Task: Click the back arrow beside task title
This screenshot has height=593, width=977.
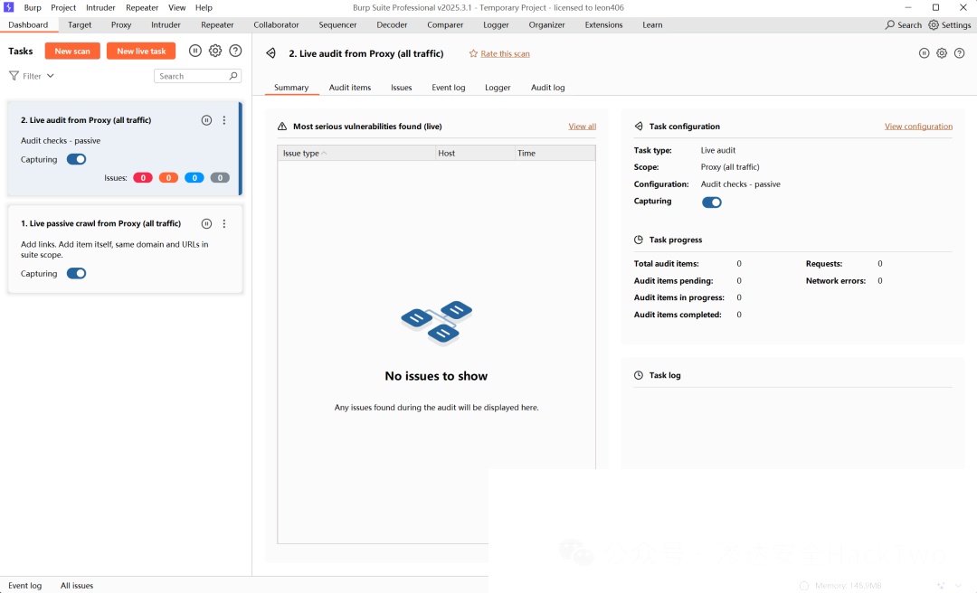Action: coord(271,53)
